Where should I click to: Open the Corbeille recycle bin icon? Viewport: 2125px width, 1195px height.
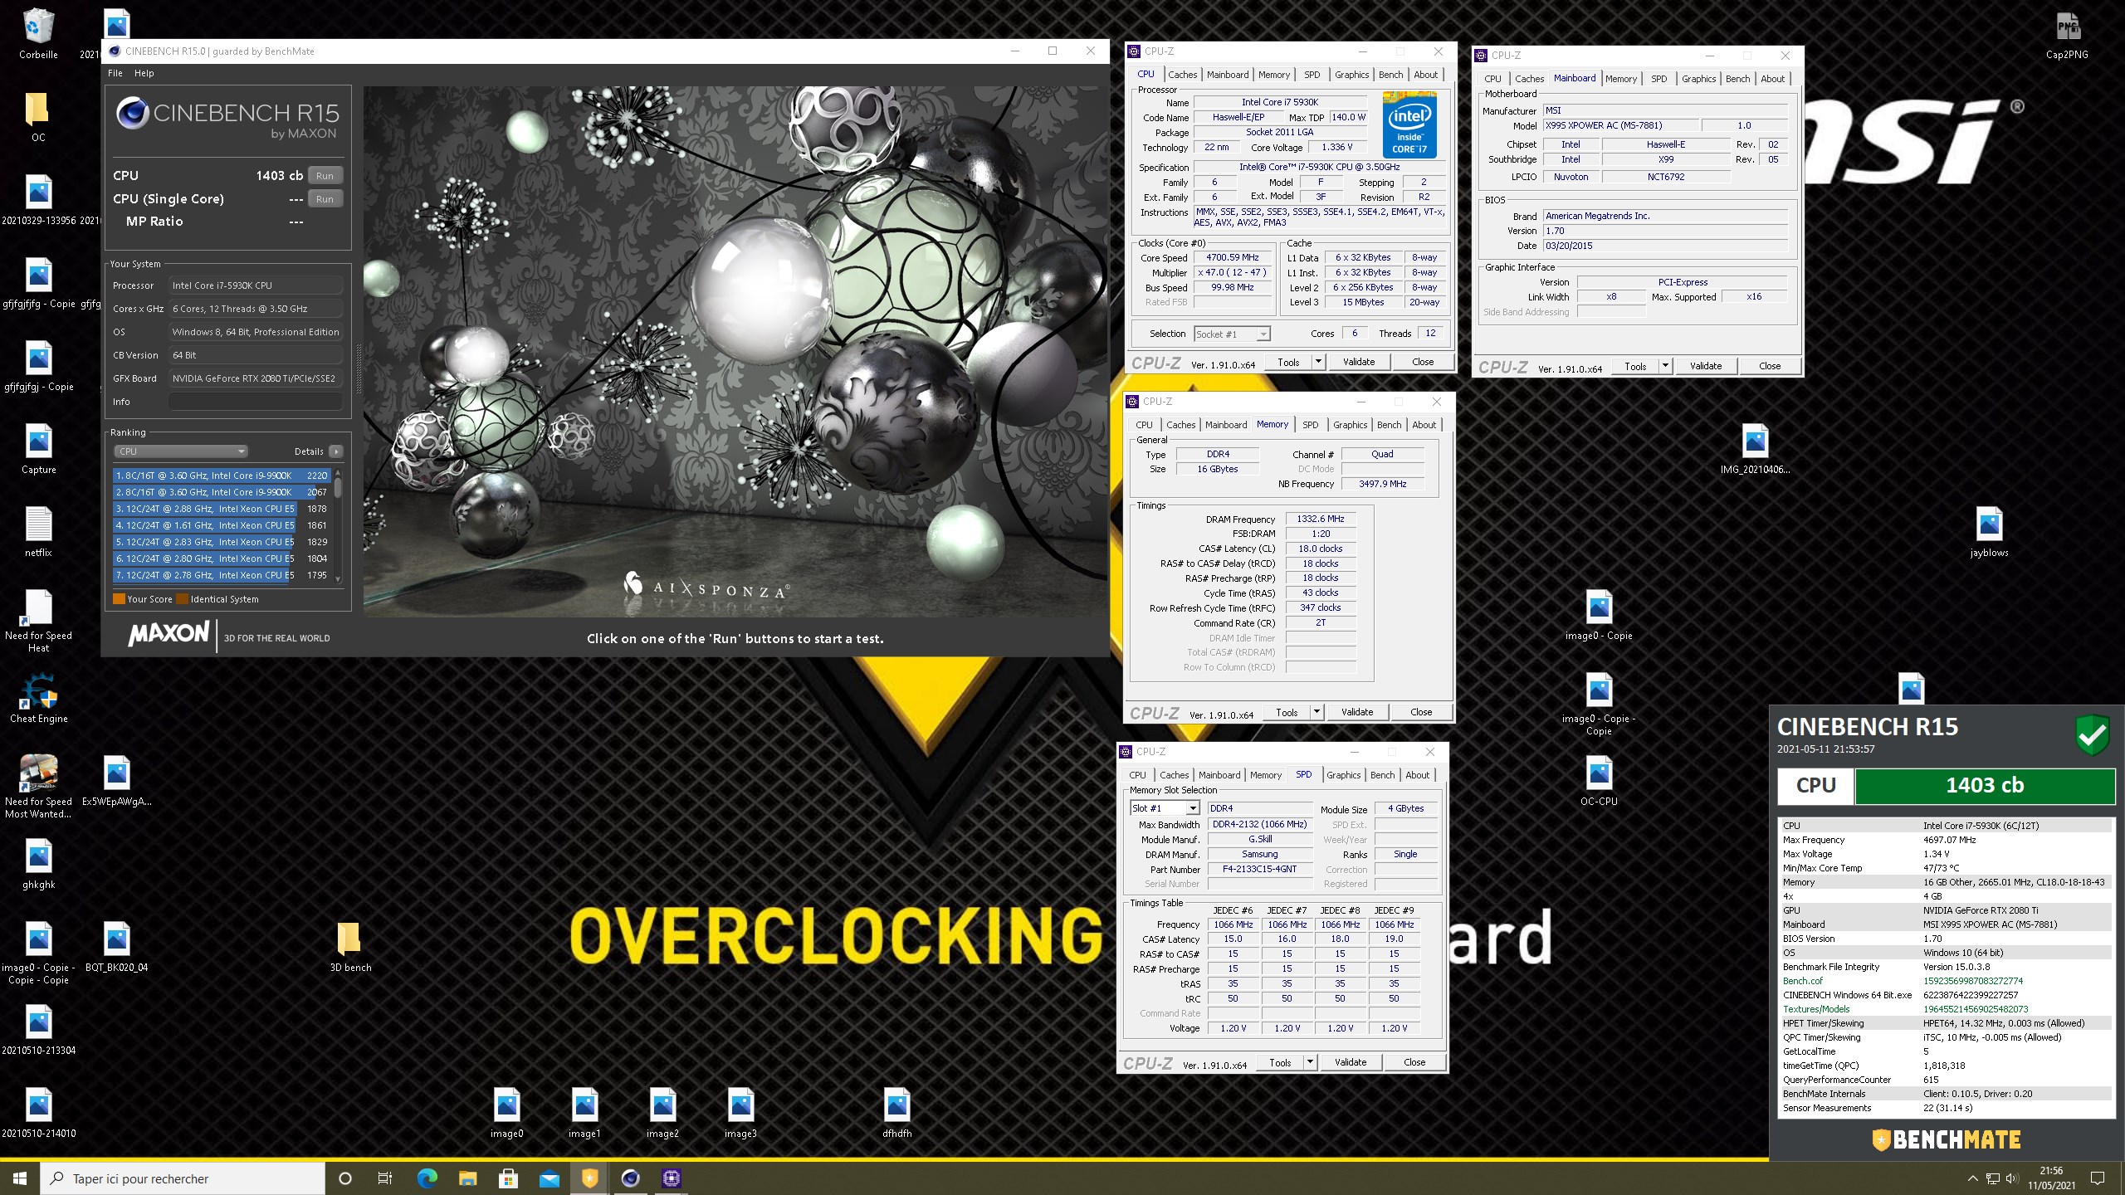[38, 34]
